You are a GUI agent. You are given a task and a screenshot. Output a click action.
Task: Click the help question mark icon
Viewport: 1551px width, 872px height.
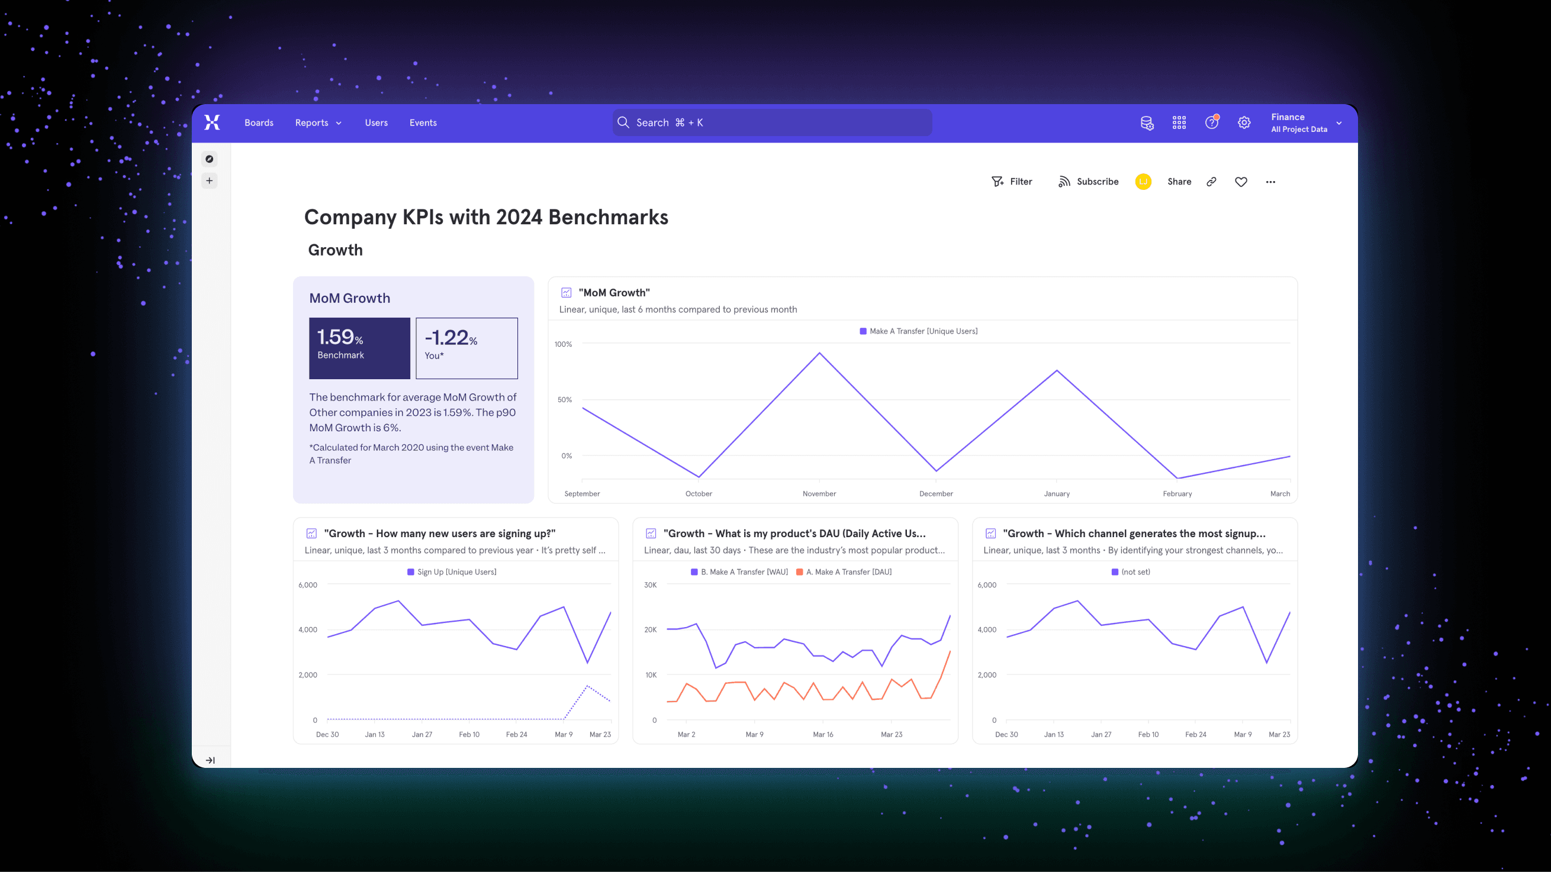[1211, 123]
